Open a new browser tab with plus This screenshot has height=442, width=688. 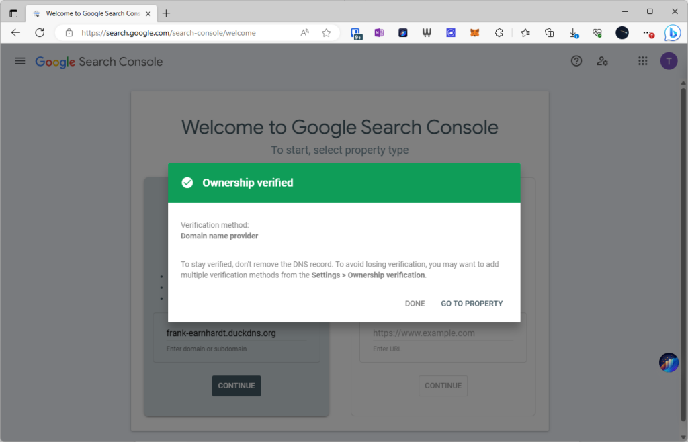click(166, 13)
